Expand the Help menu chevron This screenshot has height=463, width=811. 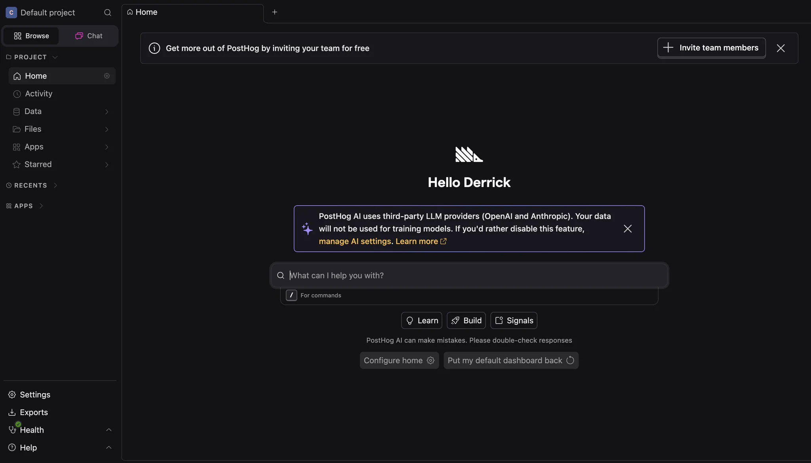[109, 448]
